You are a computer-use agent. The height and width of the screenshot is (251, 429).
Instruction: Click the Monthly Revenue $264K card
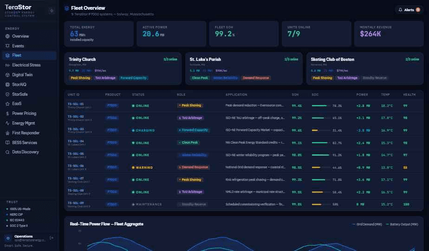click(x=389, y=34)
